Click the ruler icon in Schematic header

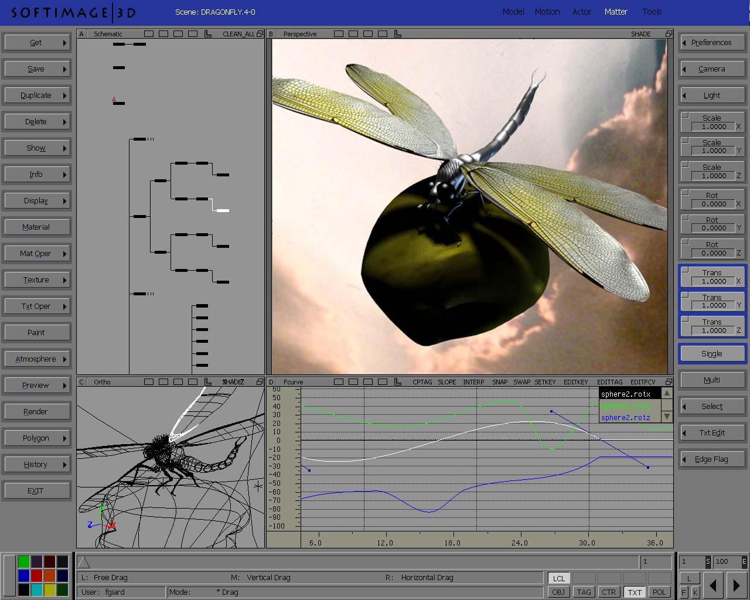[x=208, y=34]
